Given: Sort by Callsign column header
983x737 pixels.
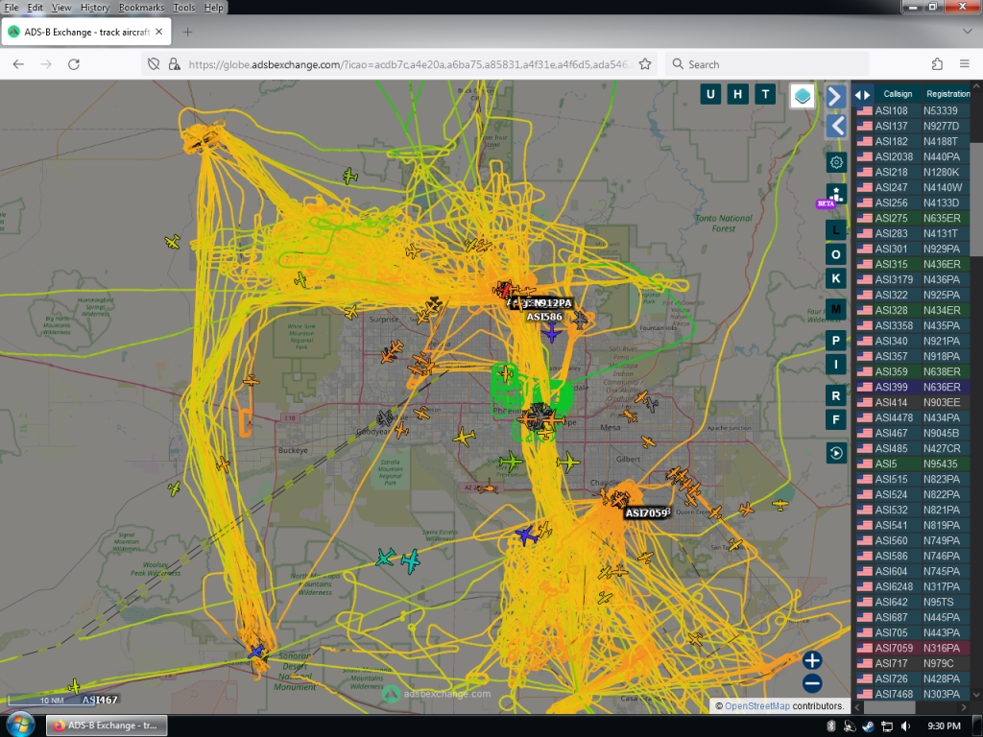Looking at the screenshot, I should click(x=898, y=94).
